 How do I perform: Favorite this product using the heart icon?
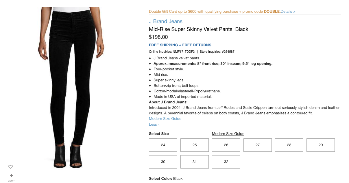[11, 167]
